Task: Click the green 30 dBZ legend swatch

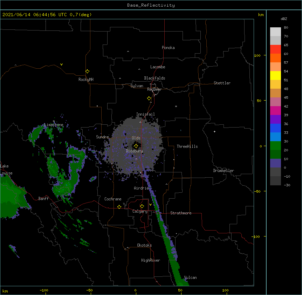Action: pyautogui.click(x=275, y=146)
